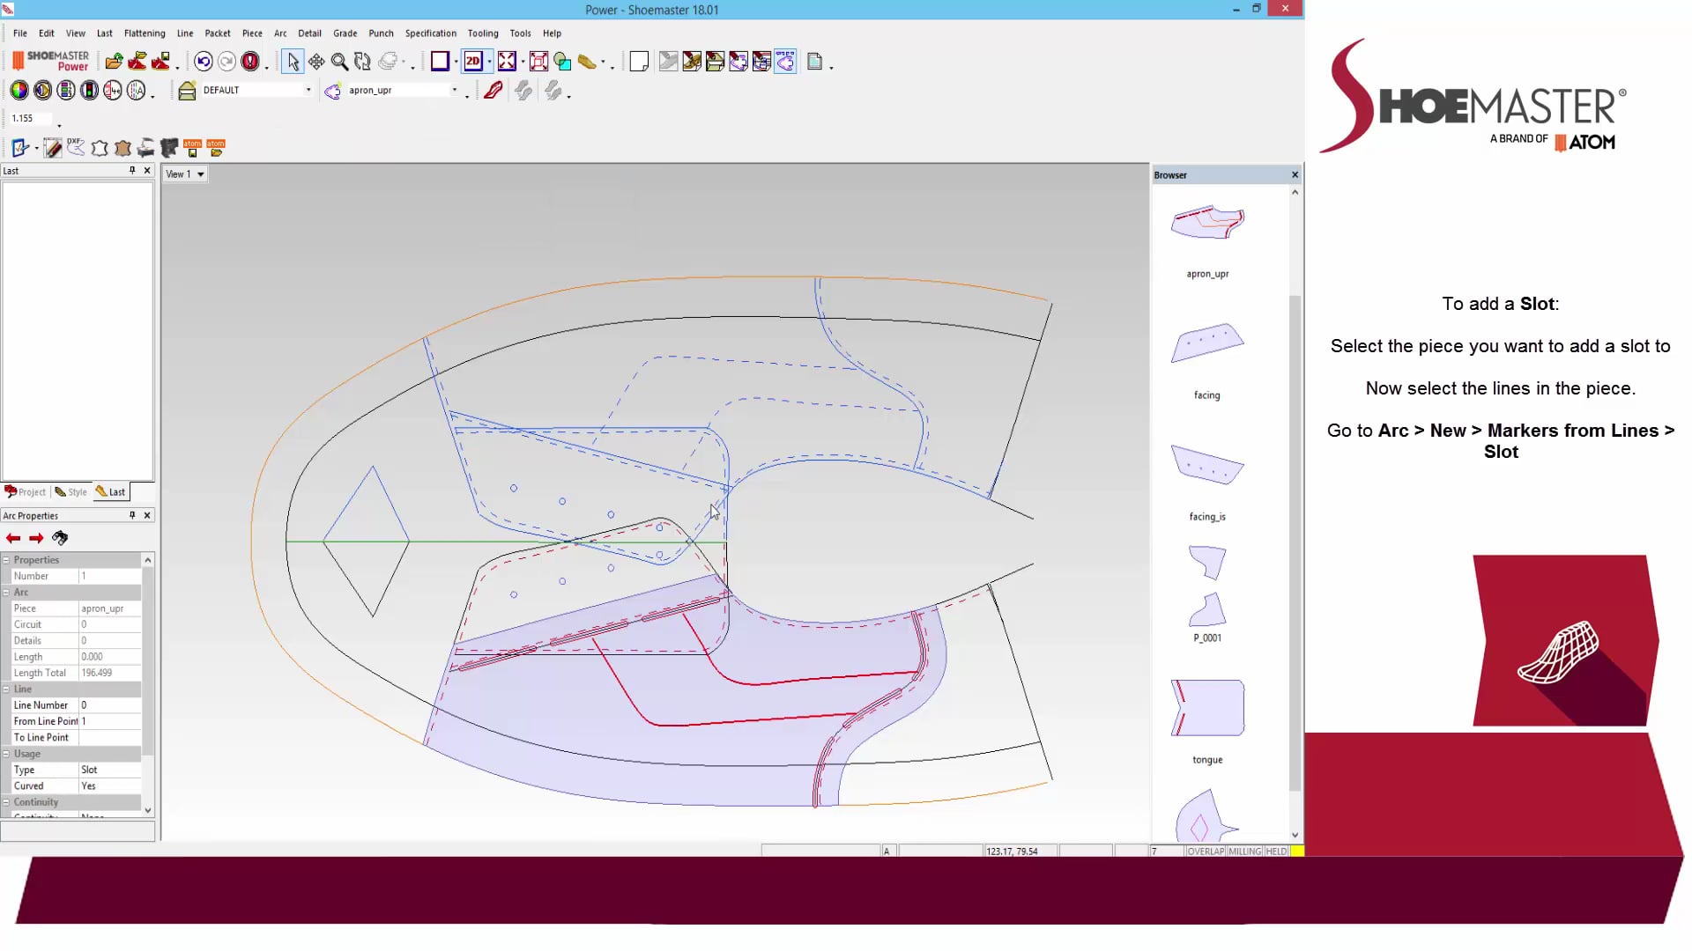Viewport: 1692px width, 951px height.
Task: Click the next arc red right arrow
Action: (x=36, y=539)
